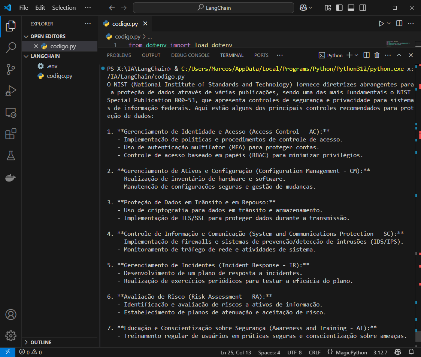Image resolution: width=421 pixels, height=357 pixels.
Task: Open the Manage gear menu
Action: tap(11, 336)
